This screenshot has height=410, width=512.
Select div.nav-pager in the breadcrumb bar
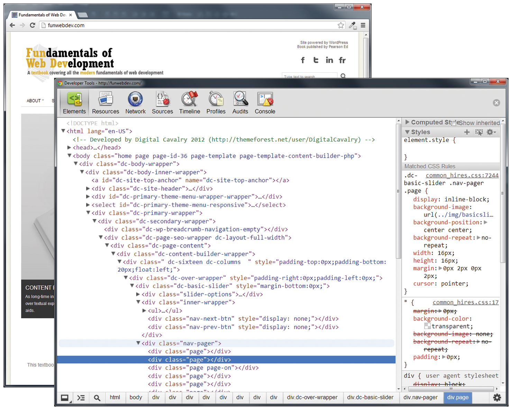[420, 398]
